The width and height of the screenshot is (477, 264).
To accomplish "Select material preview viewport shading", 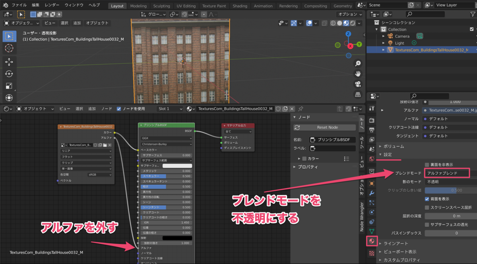I will coord(346,23).
